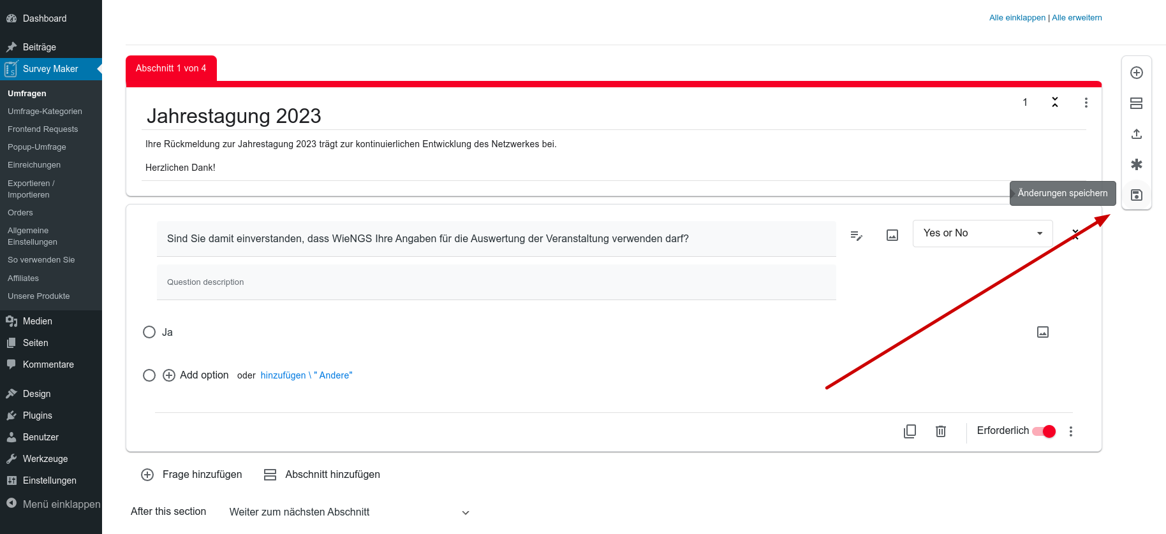Select the empty Add option radio button
This screenshot has height=534, width=1166.
click(149, 375)
